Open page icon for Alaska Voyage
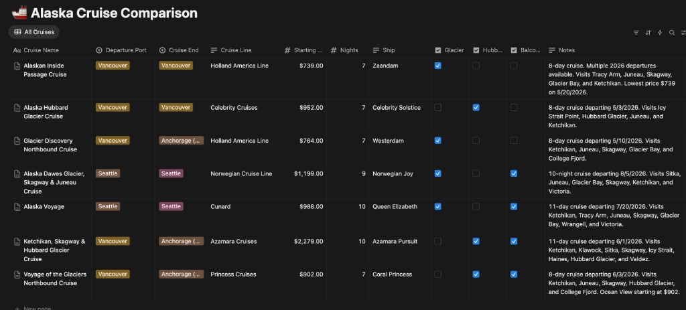Screen dimensions: 686x310 (x=17, y=206)
